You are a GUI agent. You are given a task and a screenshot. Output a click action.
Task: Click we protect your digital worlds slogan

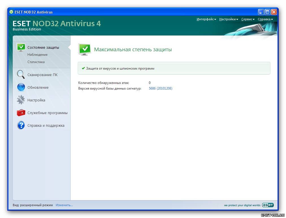pos(242,205)
